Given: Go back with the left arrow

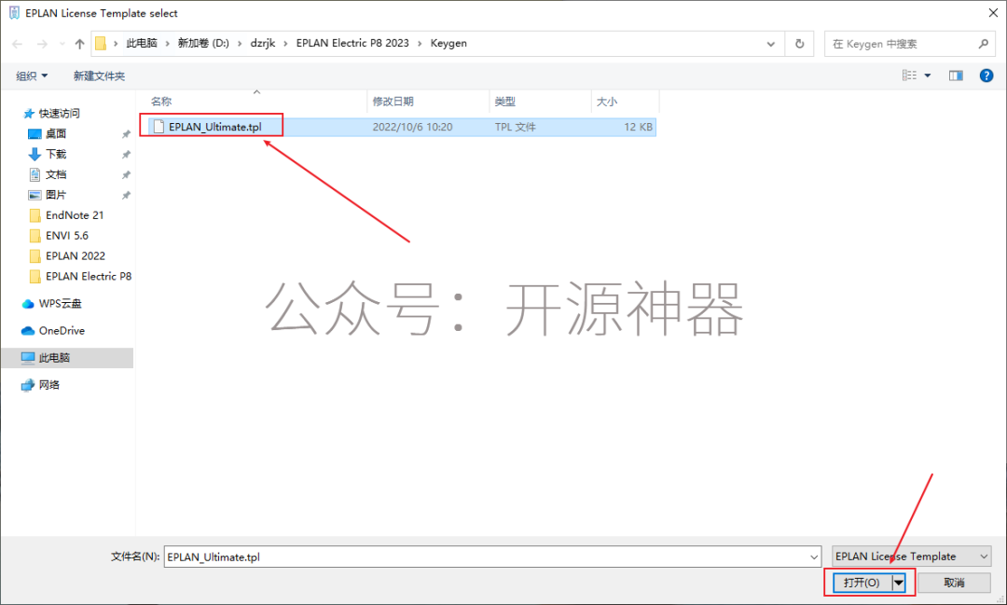Looking at the screenshot, I should (x=18, y=44).
